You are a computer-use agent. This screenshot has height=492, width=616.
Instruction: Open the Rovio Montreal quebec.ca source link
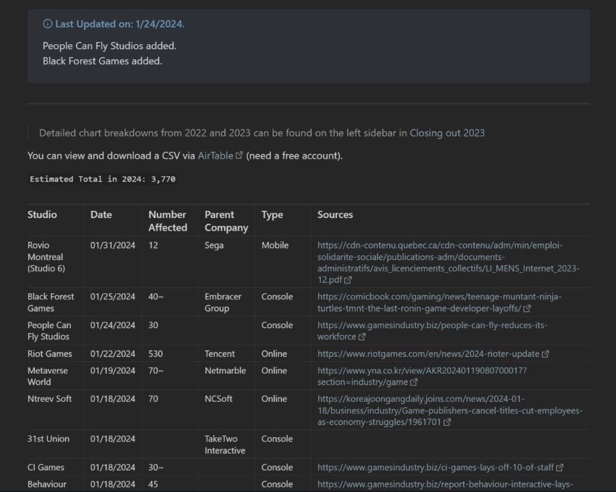point(448,262)
